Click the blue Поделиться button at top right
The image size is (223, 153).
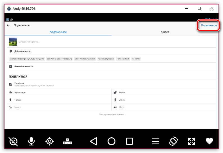pos(209,25)
